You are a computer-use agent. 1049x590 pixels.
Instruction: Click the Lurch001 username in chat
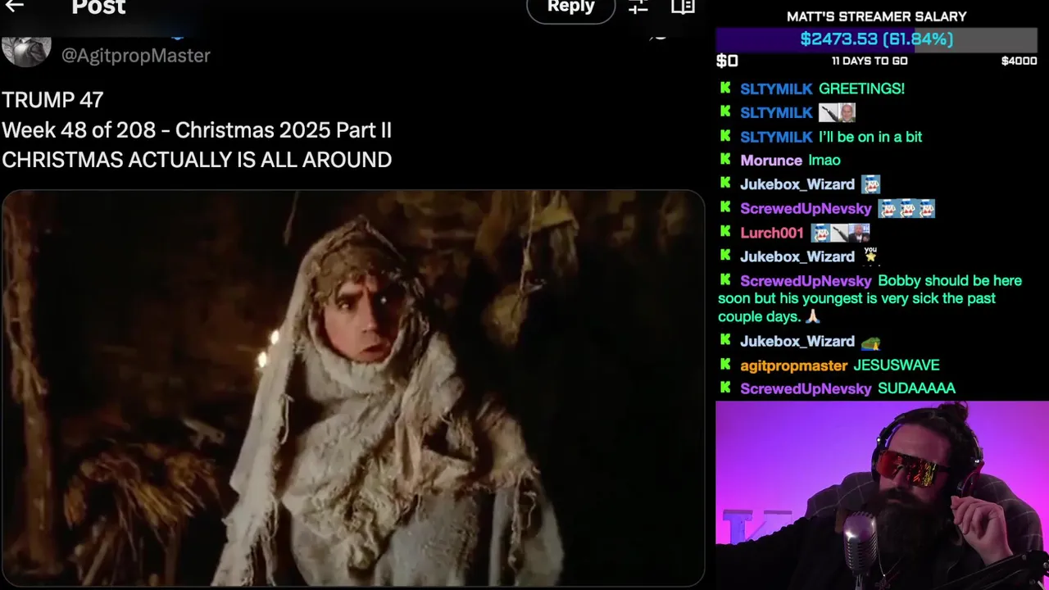coord(772,233)
